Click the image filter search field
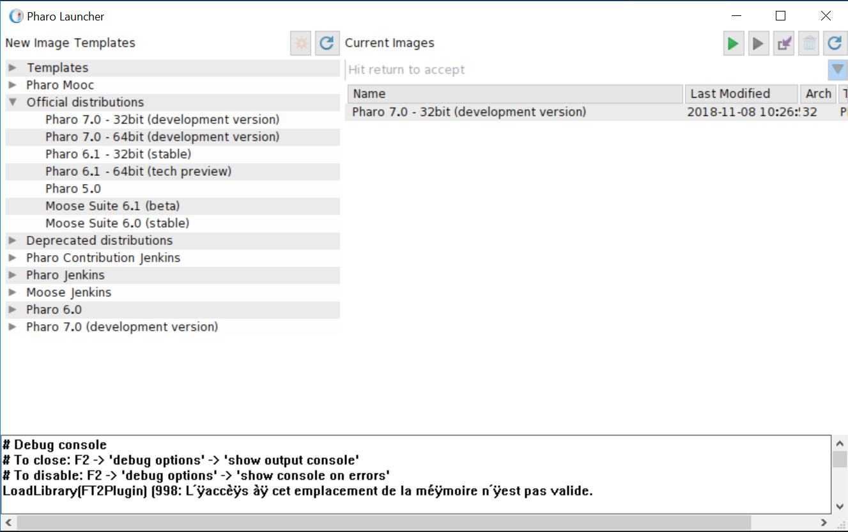This screenshot has height=532, width=848. click(x=586, y=70)
